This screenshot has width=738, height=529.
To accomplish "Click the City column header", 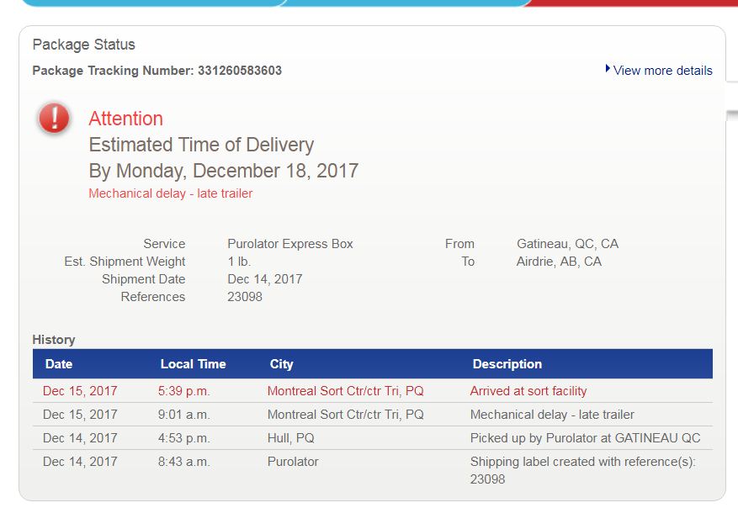I will click(281, 364).
